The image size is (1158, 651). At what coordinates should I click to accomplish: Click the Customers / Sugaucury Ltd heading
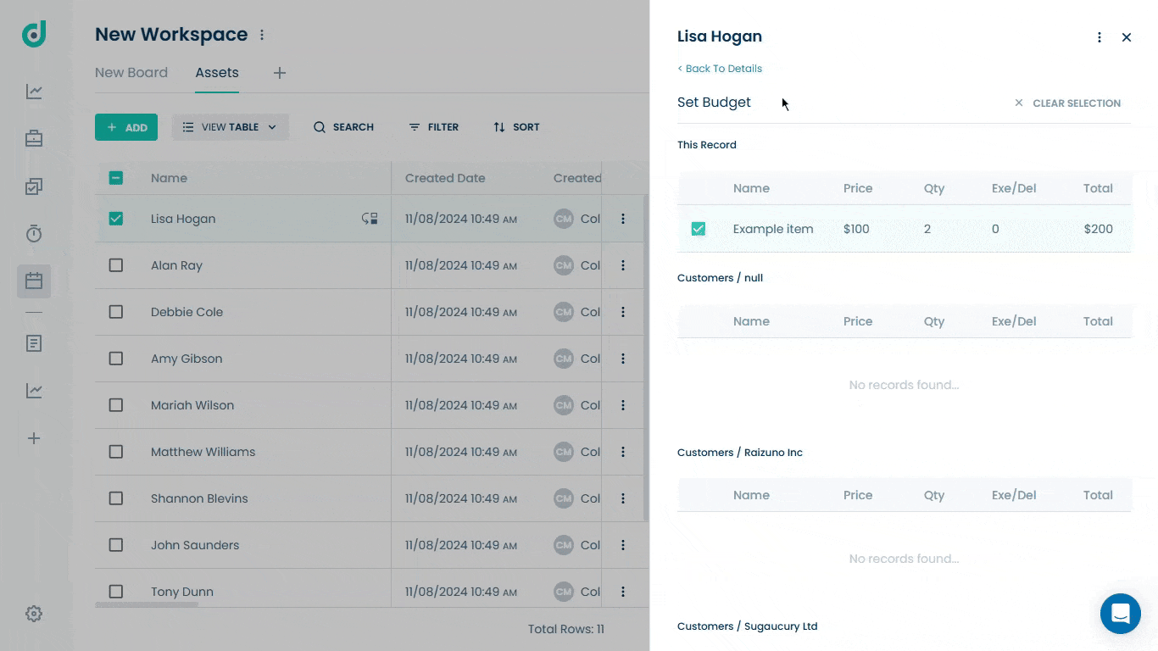click(747, 626)
